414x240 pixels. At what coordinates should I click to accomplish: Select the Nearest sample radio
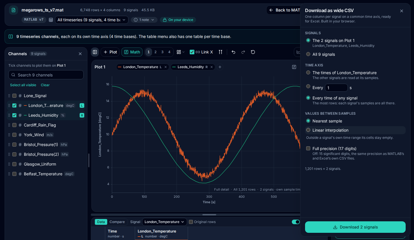[x=308, y=121]
